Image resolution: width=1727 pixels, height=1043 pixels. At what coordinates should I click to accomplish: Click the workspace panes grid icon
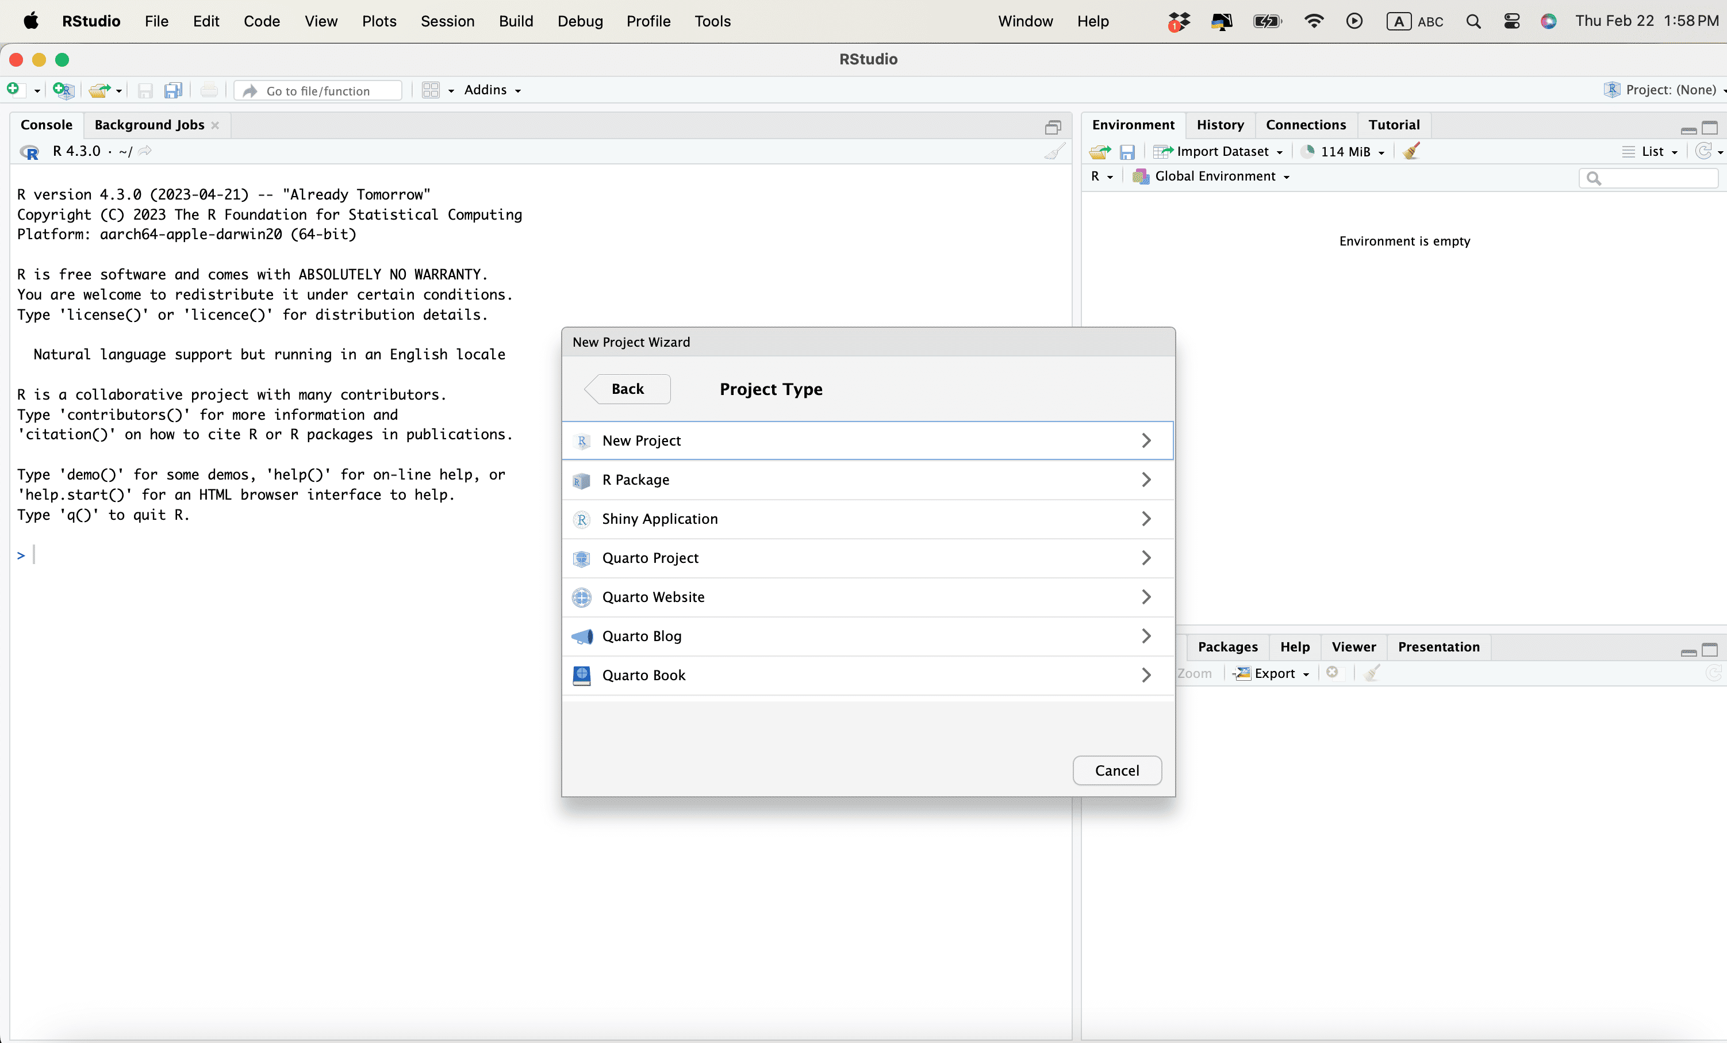coord(431,90)
